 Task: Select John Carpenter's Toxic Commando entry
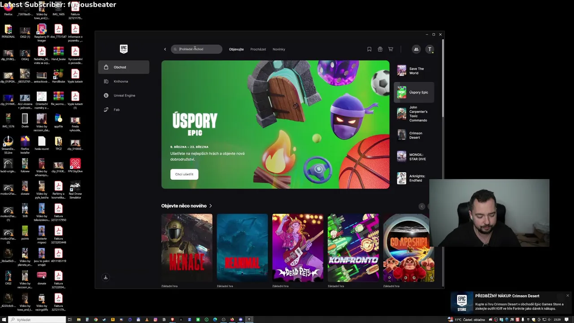414,114
